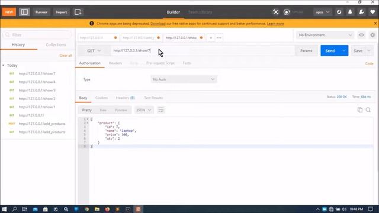Select the response Body tab
The image size is (379, 213).
tap(83, 98)
